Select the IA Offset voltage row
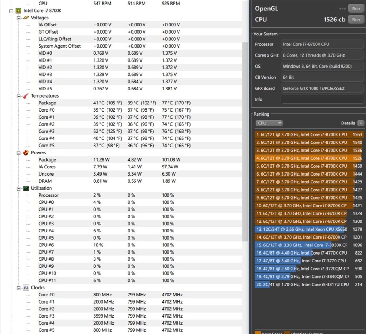Image resolution: width=366 pixels, height=334 pixels. pyautogui.click(x=140, y=25)
